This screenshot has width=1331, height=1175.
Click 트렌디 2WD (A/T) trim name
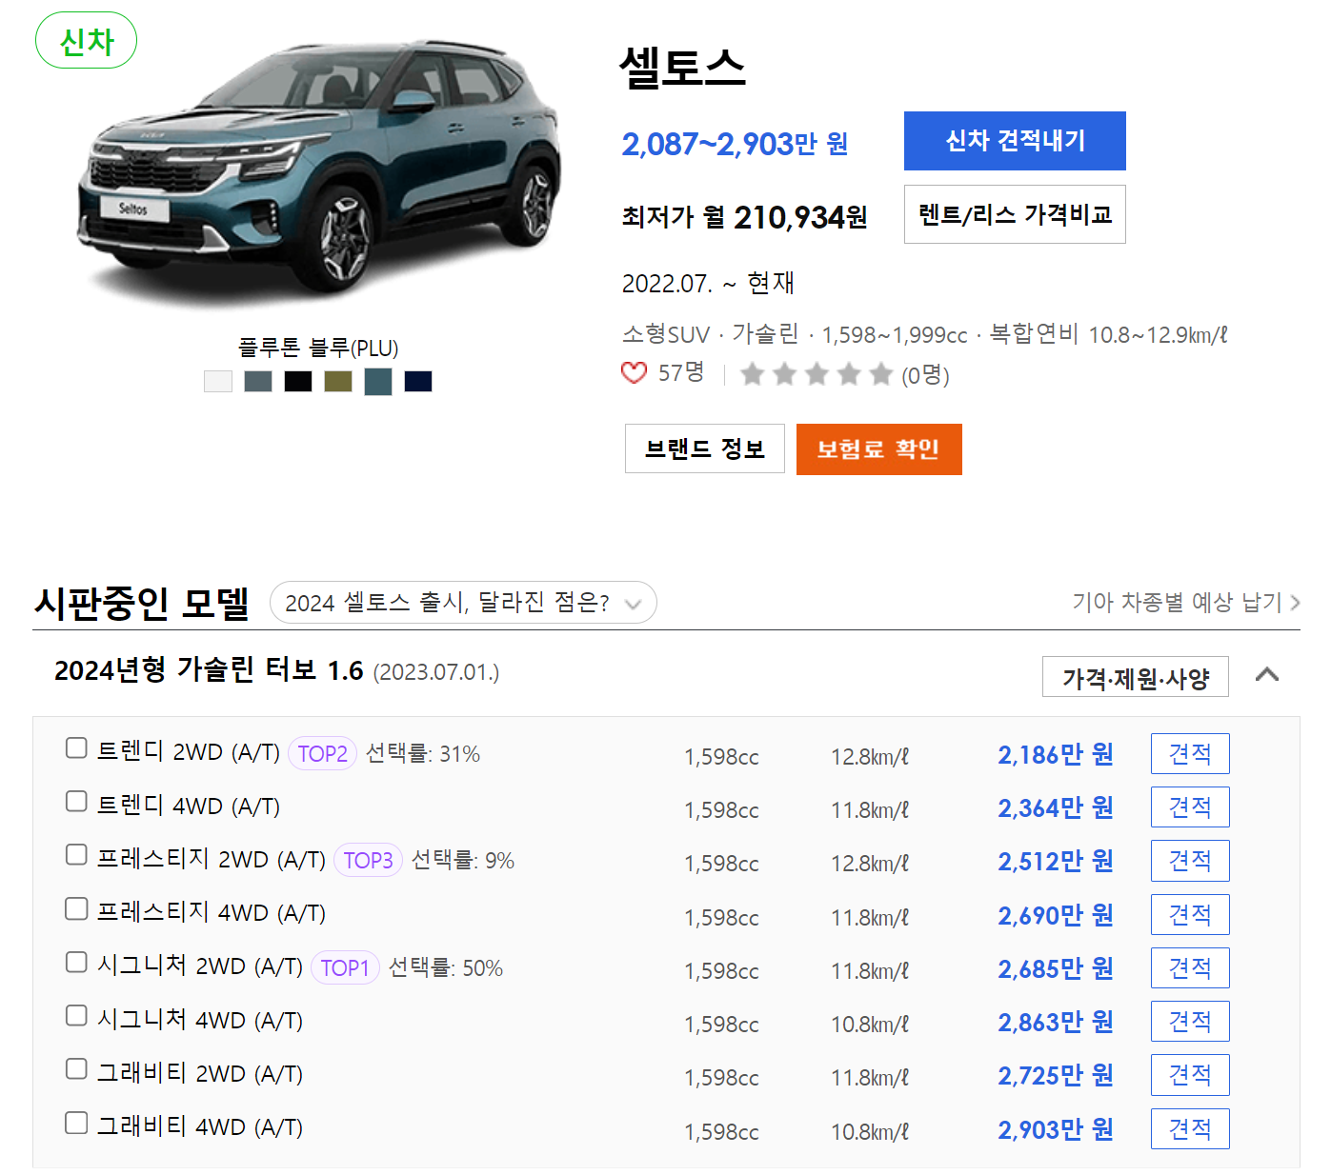[x=189, y=752]
